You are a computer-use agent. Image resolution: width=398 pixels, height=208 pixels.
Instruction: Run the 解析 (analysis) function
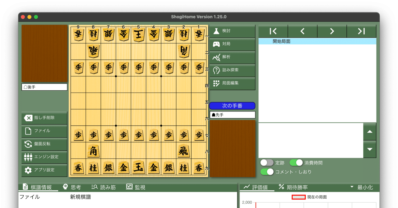coord(232,57)
